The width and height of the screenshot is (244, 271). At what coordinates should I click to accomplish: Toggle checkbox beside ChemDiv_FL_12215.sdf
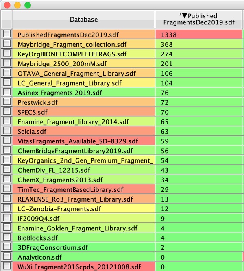[x=7, y=169]
